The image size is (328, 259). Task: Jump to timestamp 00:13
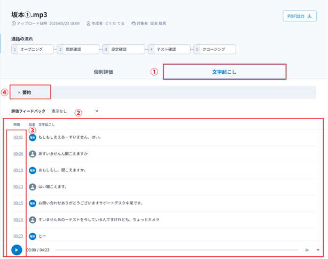click(18, 187)
